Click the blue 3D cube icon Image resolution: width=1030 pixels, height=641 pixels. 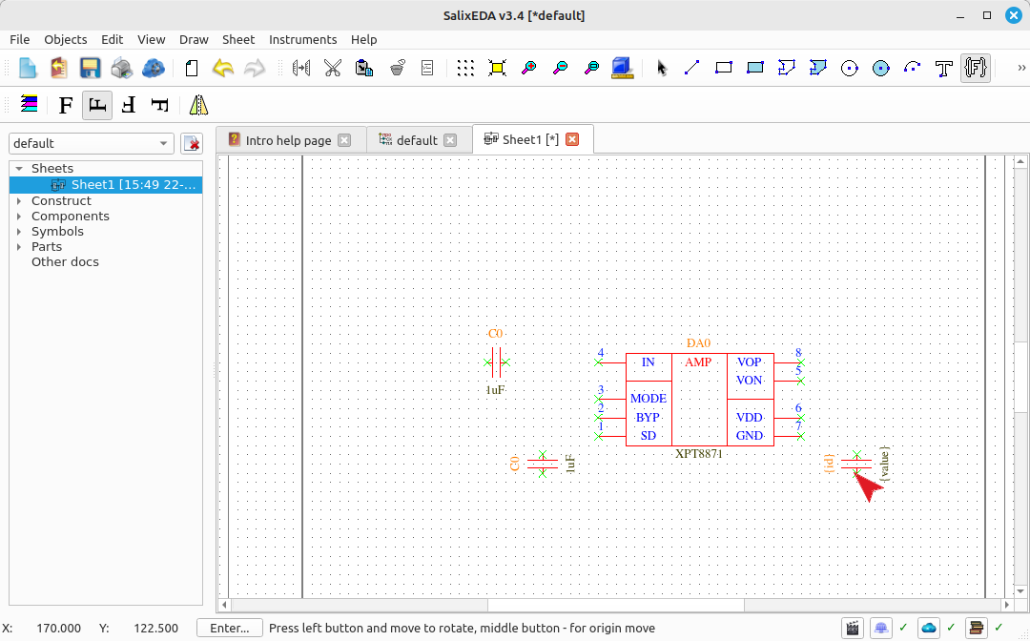click(622, 68)
